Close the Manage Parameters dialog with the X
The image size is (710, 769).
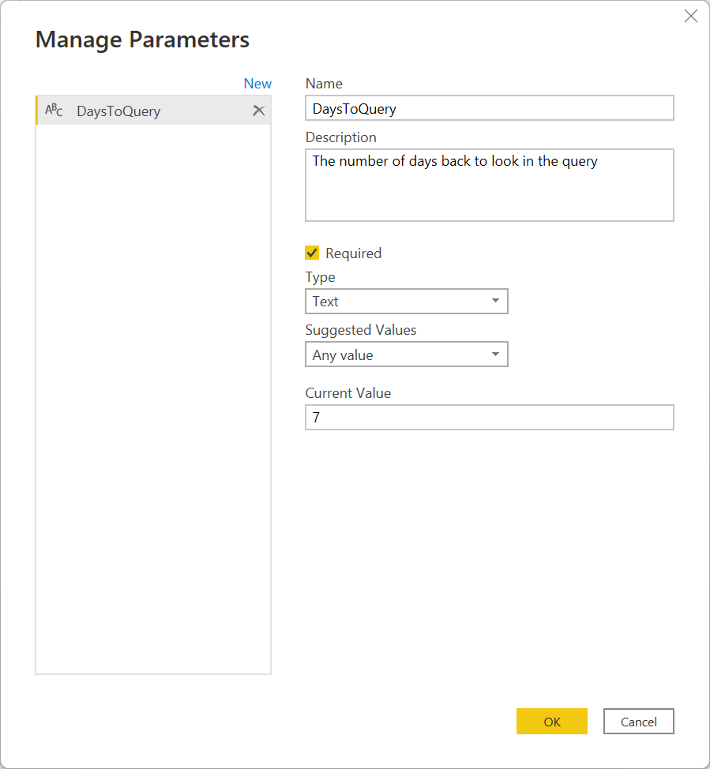(691, 16)
